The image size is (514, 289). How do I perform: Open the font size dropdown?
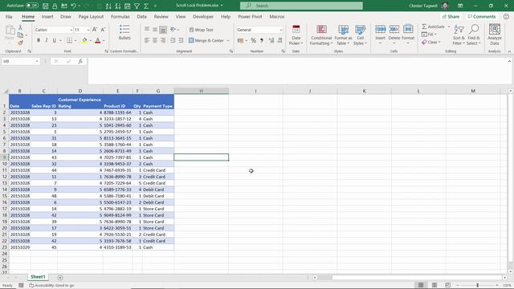click(88, 30)
